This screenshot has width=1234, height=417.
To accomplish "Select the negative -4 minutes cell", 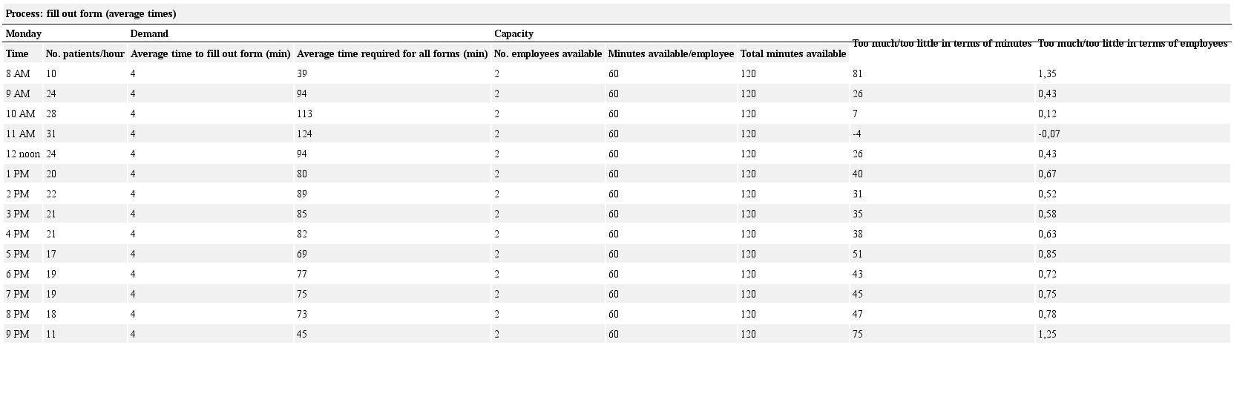I will [x=857, y=134].
